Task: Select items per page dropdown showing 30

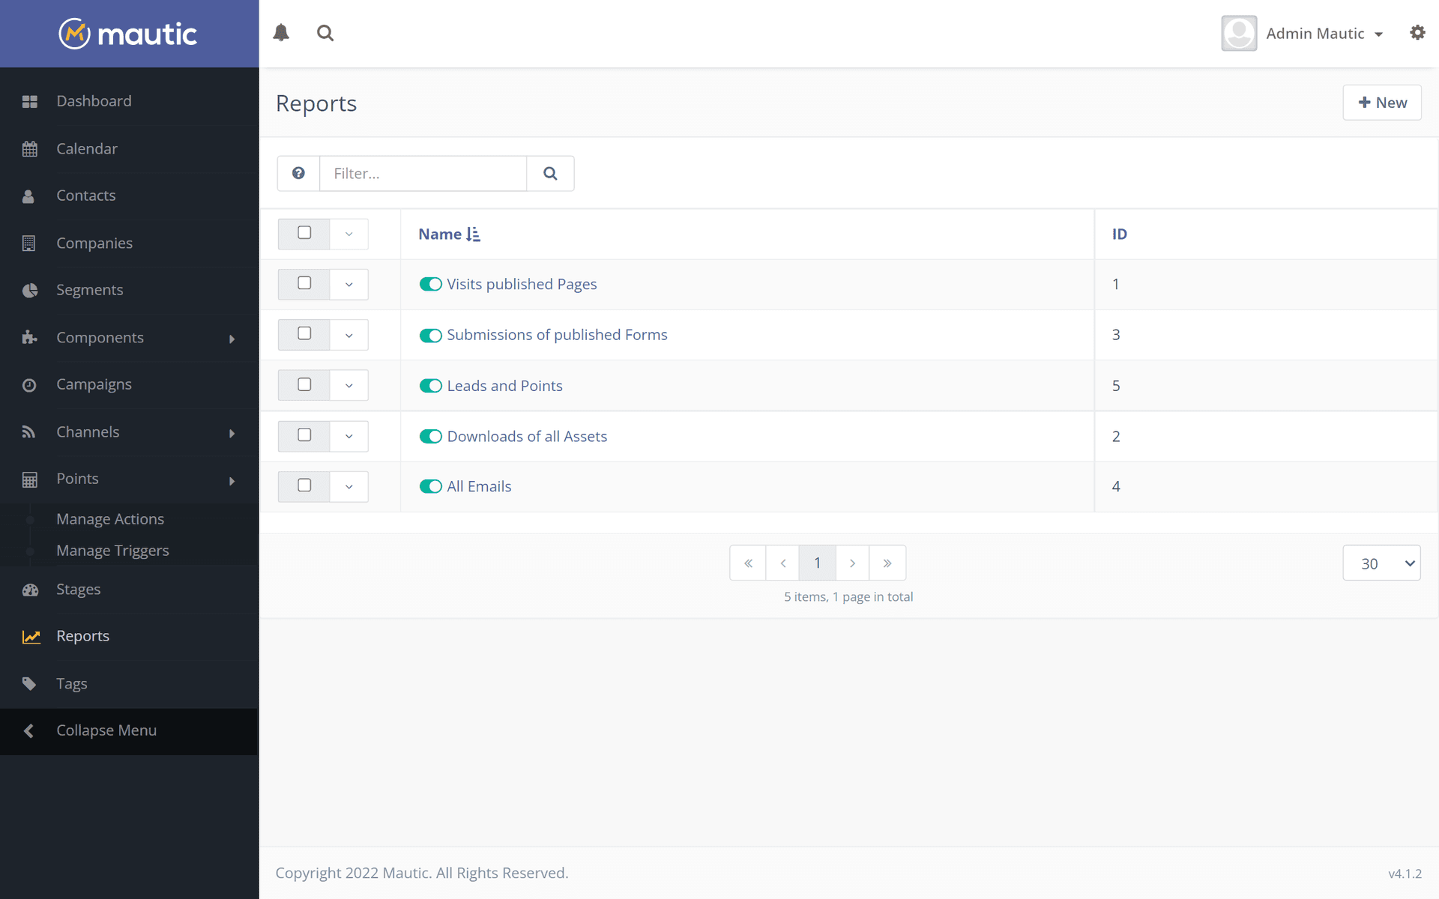Action: (1383, 563)
